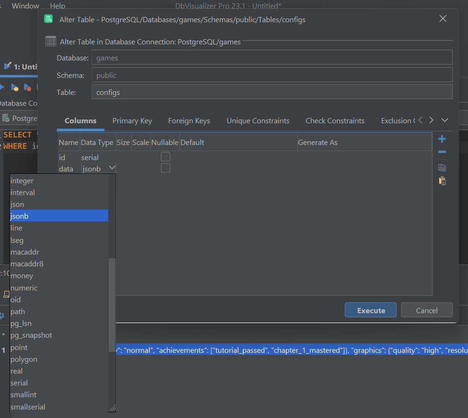
Task: Select the highlighted jsonb type option
Action: point(59,216)
